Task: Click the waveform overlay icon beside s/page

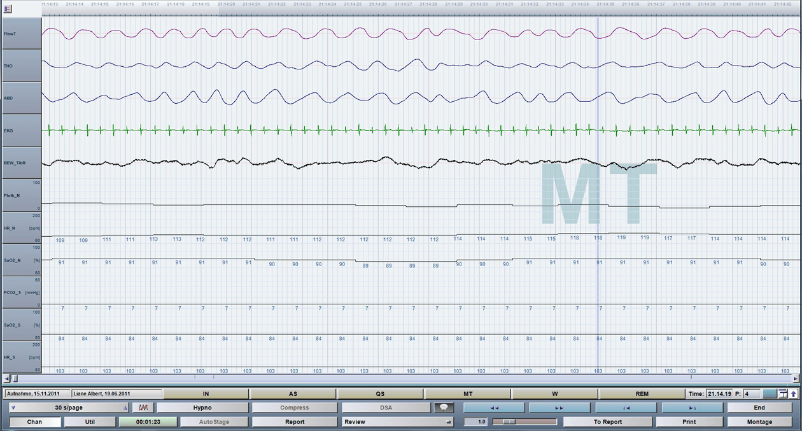Action: click(x=143, y=407)
